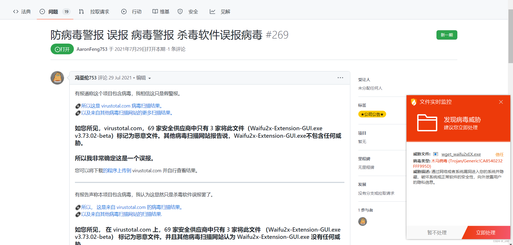Click the 里程碑 milestone heading
The image size is (513, 245).
tap(364, 159)
